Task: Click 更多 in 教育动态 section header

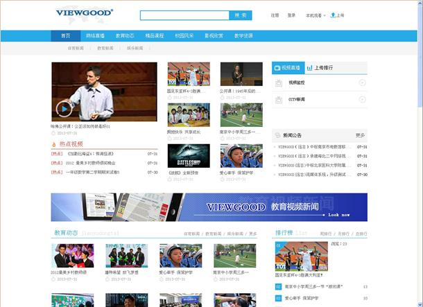Action: tap(252, 234)
